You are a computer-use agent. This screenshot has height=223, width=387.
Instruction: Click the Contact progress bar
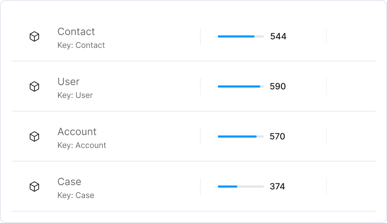241,36
